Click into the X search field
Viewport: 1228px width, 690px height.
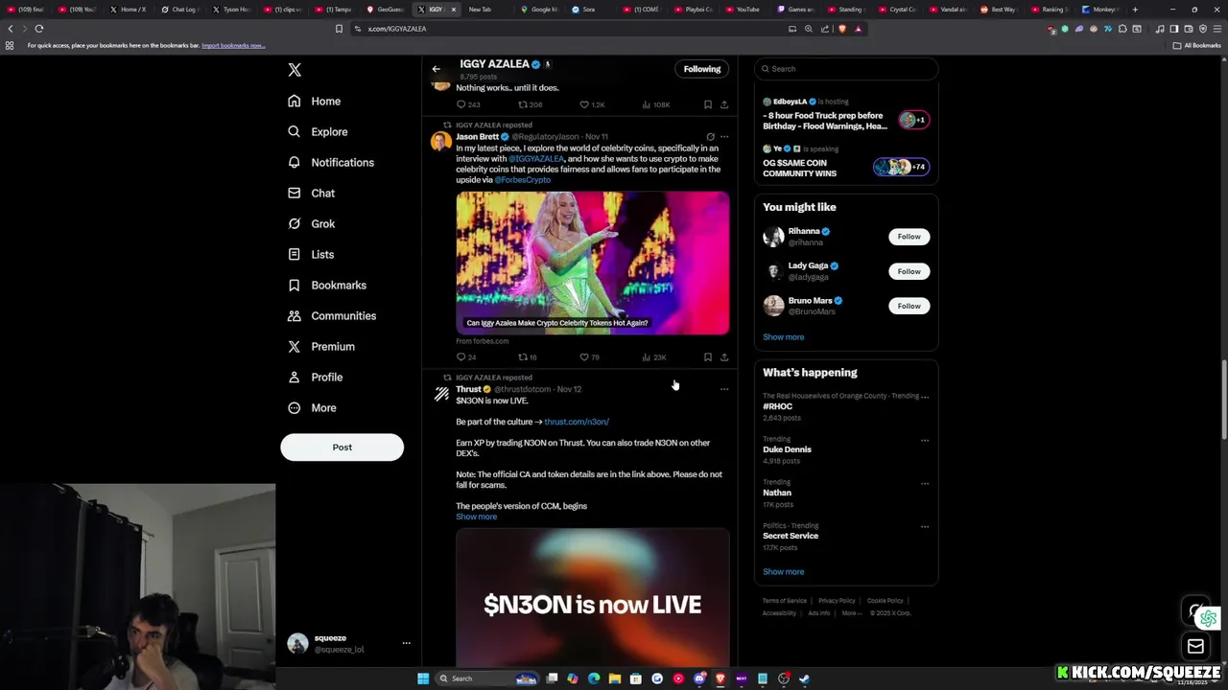tap(845, 69)
